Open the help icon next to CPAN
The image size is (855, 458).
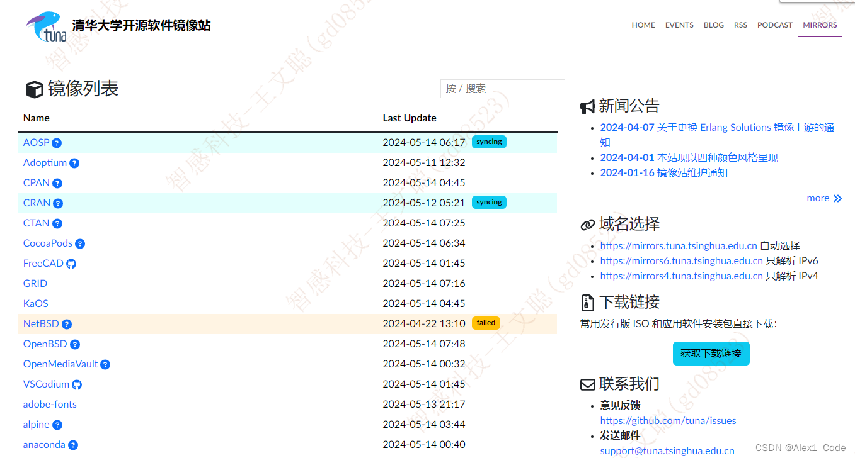point(57,183)
